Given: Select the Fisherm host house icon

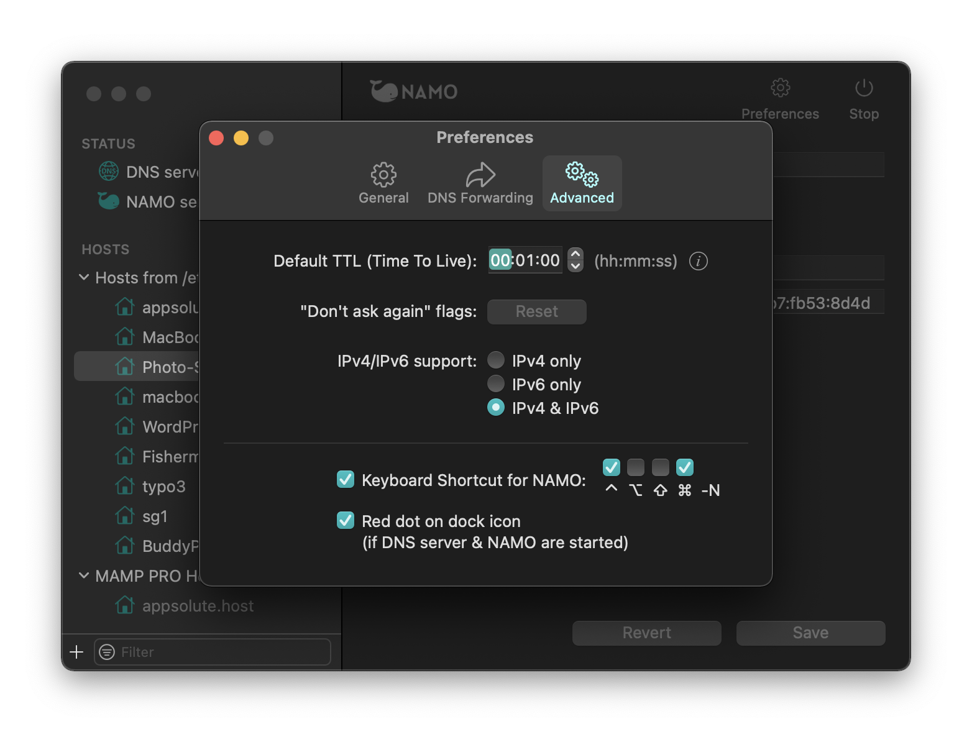Looking at the screenshot, I should 125,456.
